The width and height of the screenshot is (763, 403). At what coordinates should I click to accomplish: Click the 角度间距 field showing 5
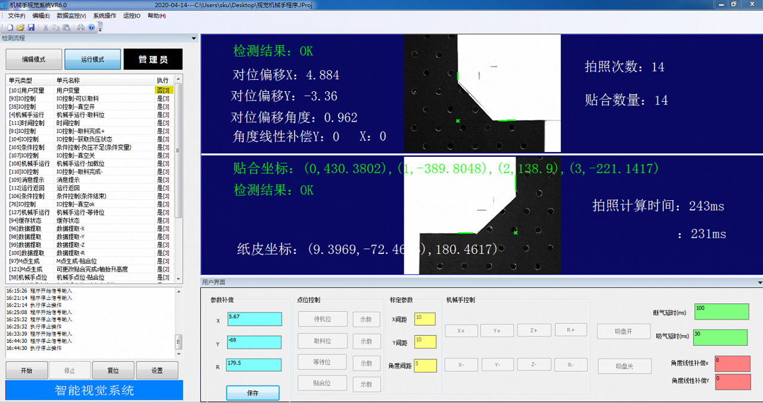[x=426, y=365]
